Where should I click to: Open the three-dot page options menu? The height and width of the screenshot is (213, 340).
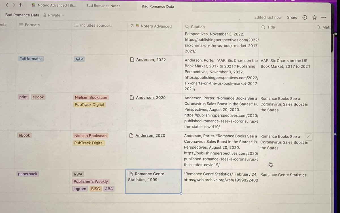click(x=324, y=18)
